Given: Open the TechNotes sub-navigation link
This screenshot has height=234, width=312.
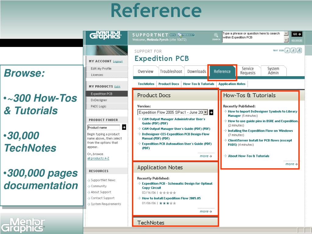Looking at the screenshot, I should 146,84.
